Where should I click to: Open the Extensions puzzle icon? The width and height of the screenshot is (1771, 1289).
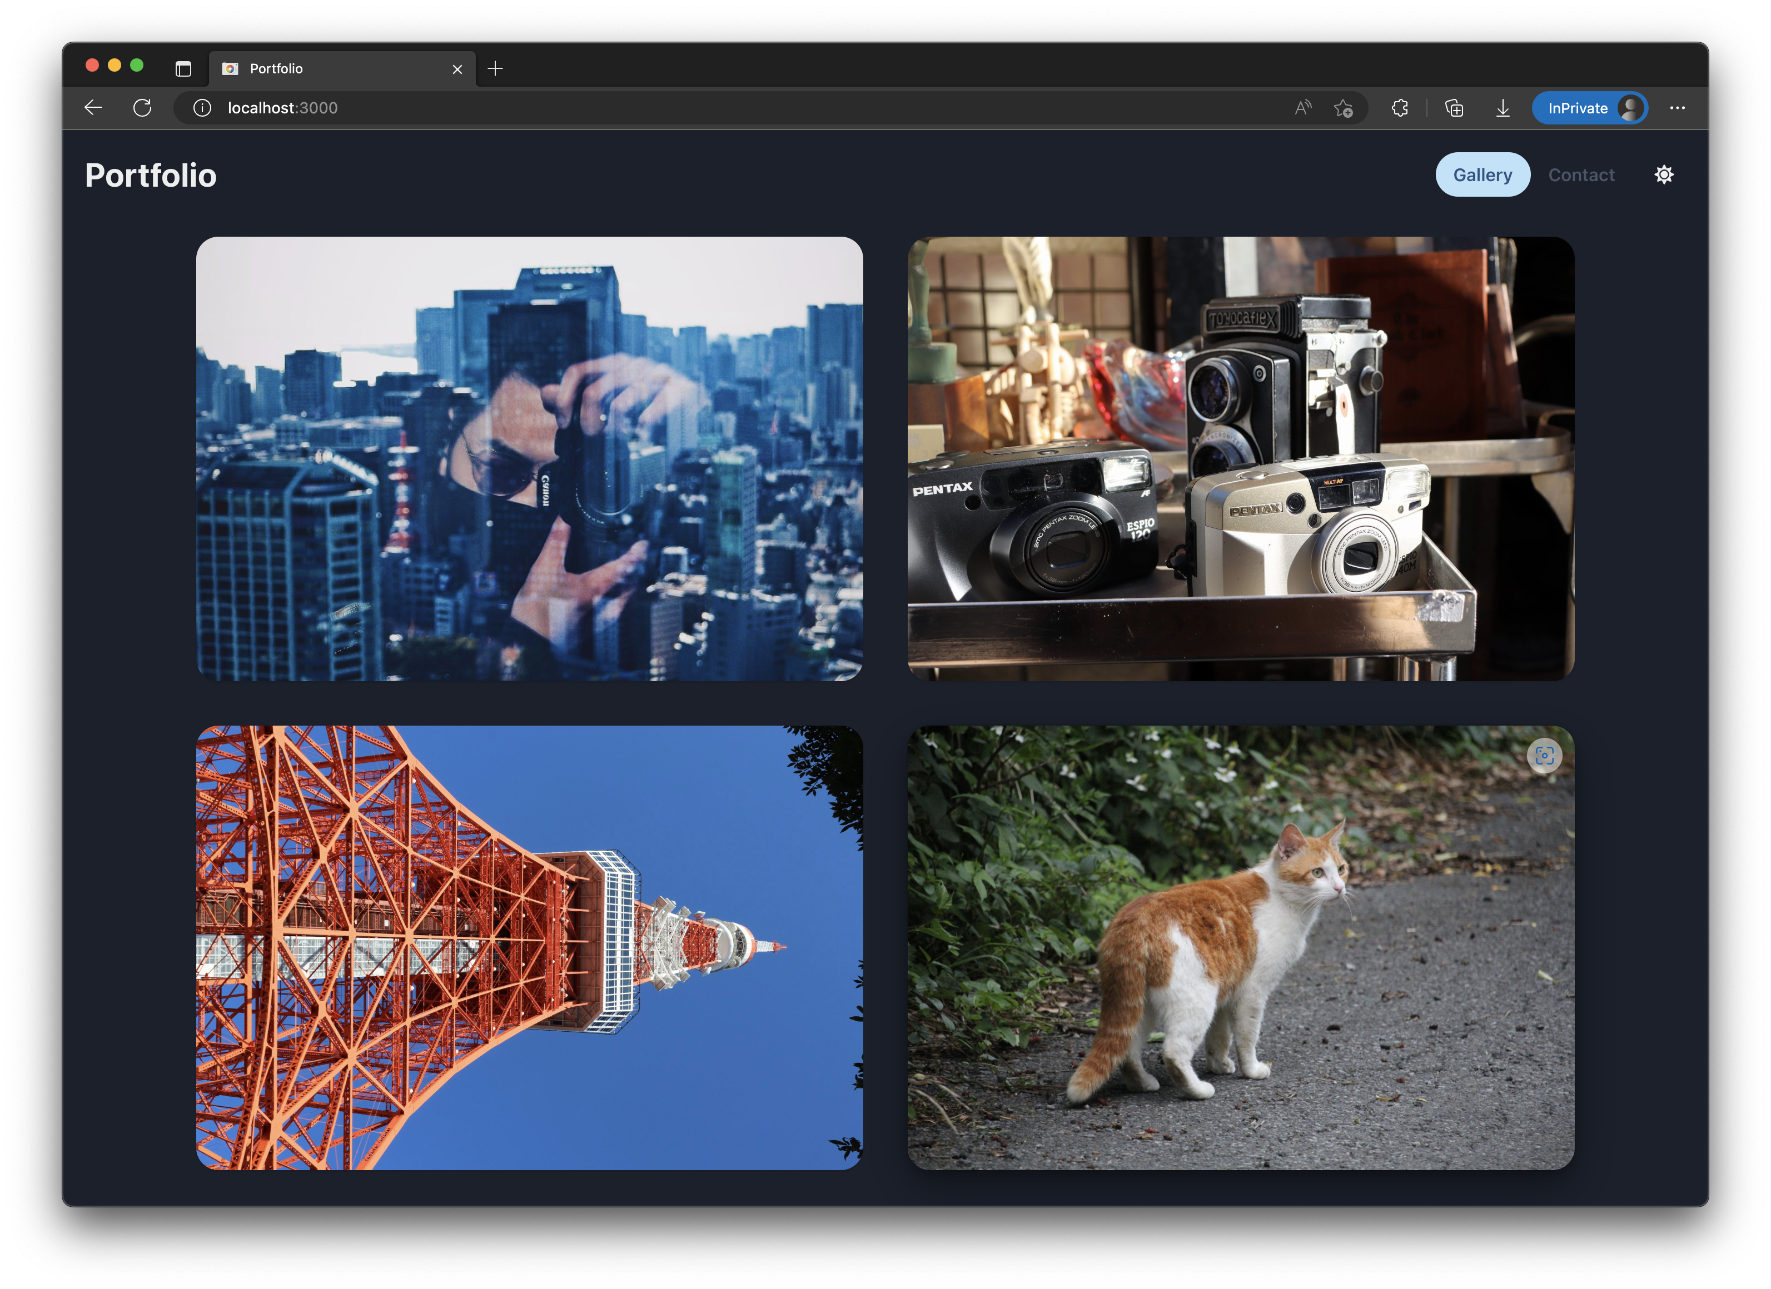tap(1400, 108)
